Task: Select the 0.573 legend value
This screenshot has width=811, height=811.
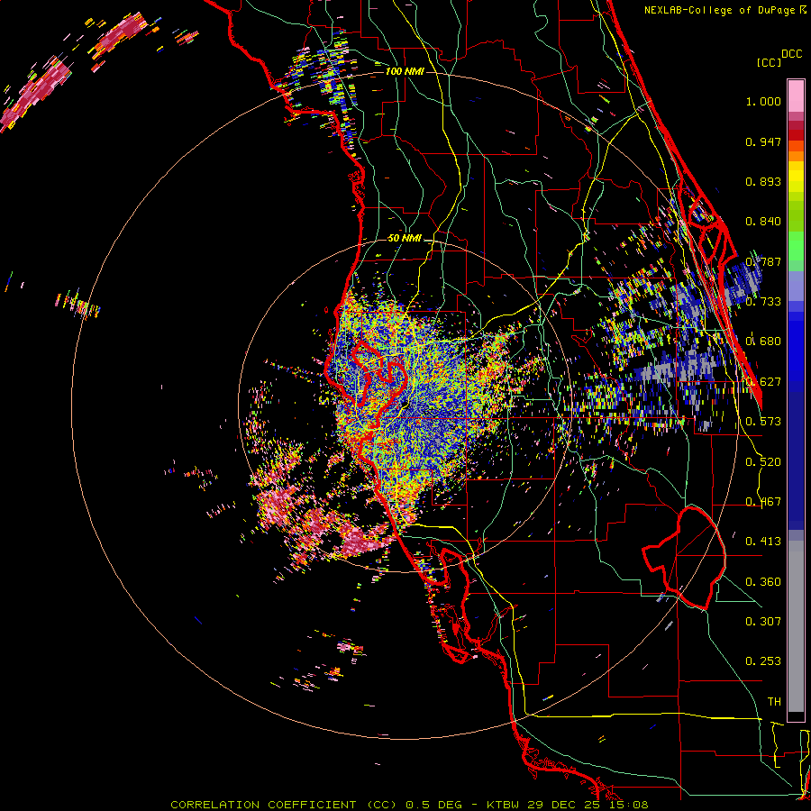Action: [x=763, y=422]
